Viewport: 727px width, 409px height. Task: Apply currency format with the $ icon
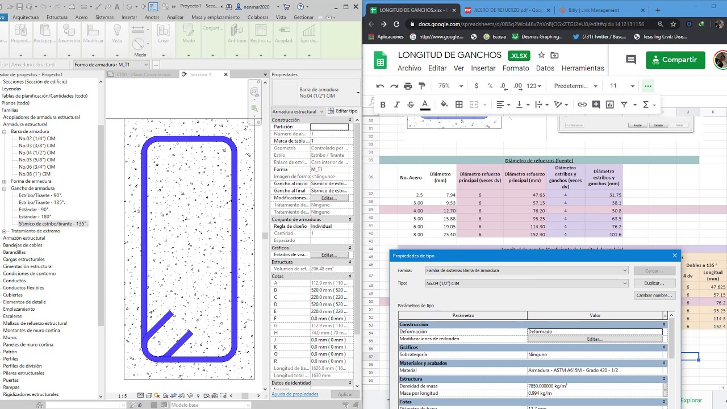[476, 86]
